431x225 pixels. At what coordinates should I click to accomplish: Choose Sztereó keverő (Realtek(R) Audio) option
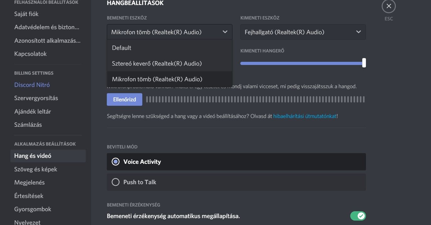170,63
